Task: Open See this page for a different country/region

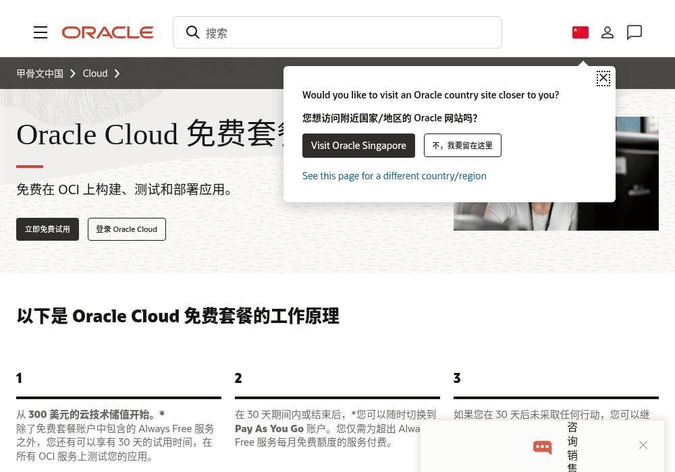Action: coord(394,176)
